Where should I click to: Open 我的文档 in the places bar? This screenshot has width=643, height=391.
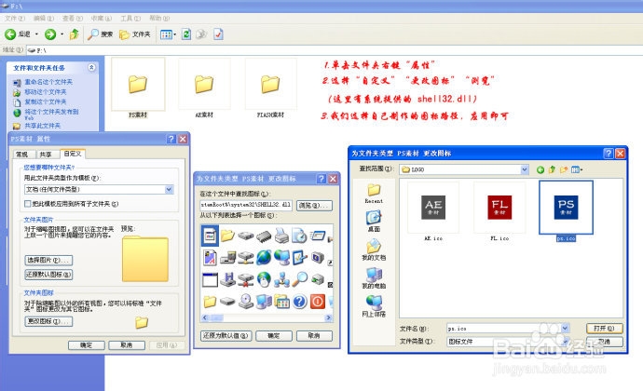374,250
